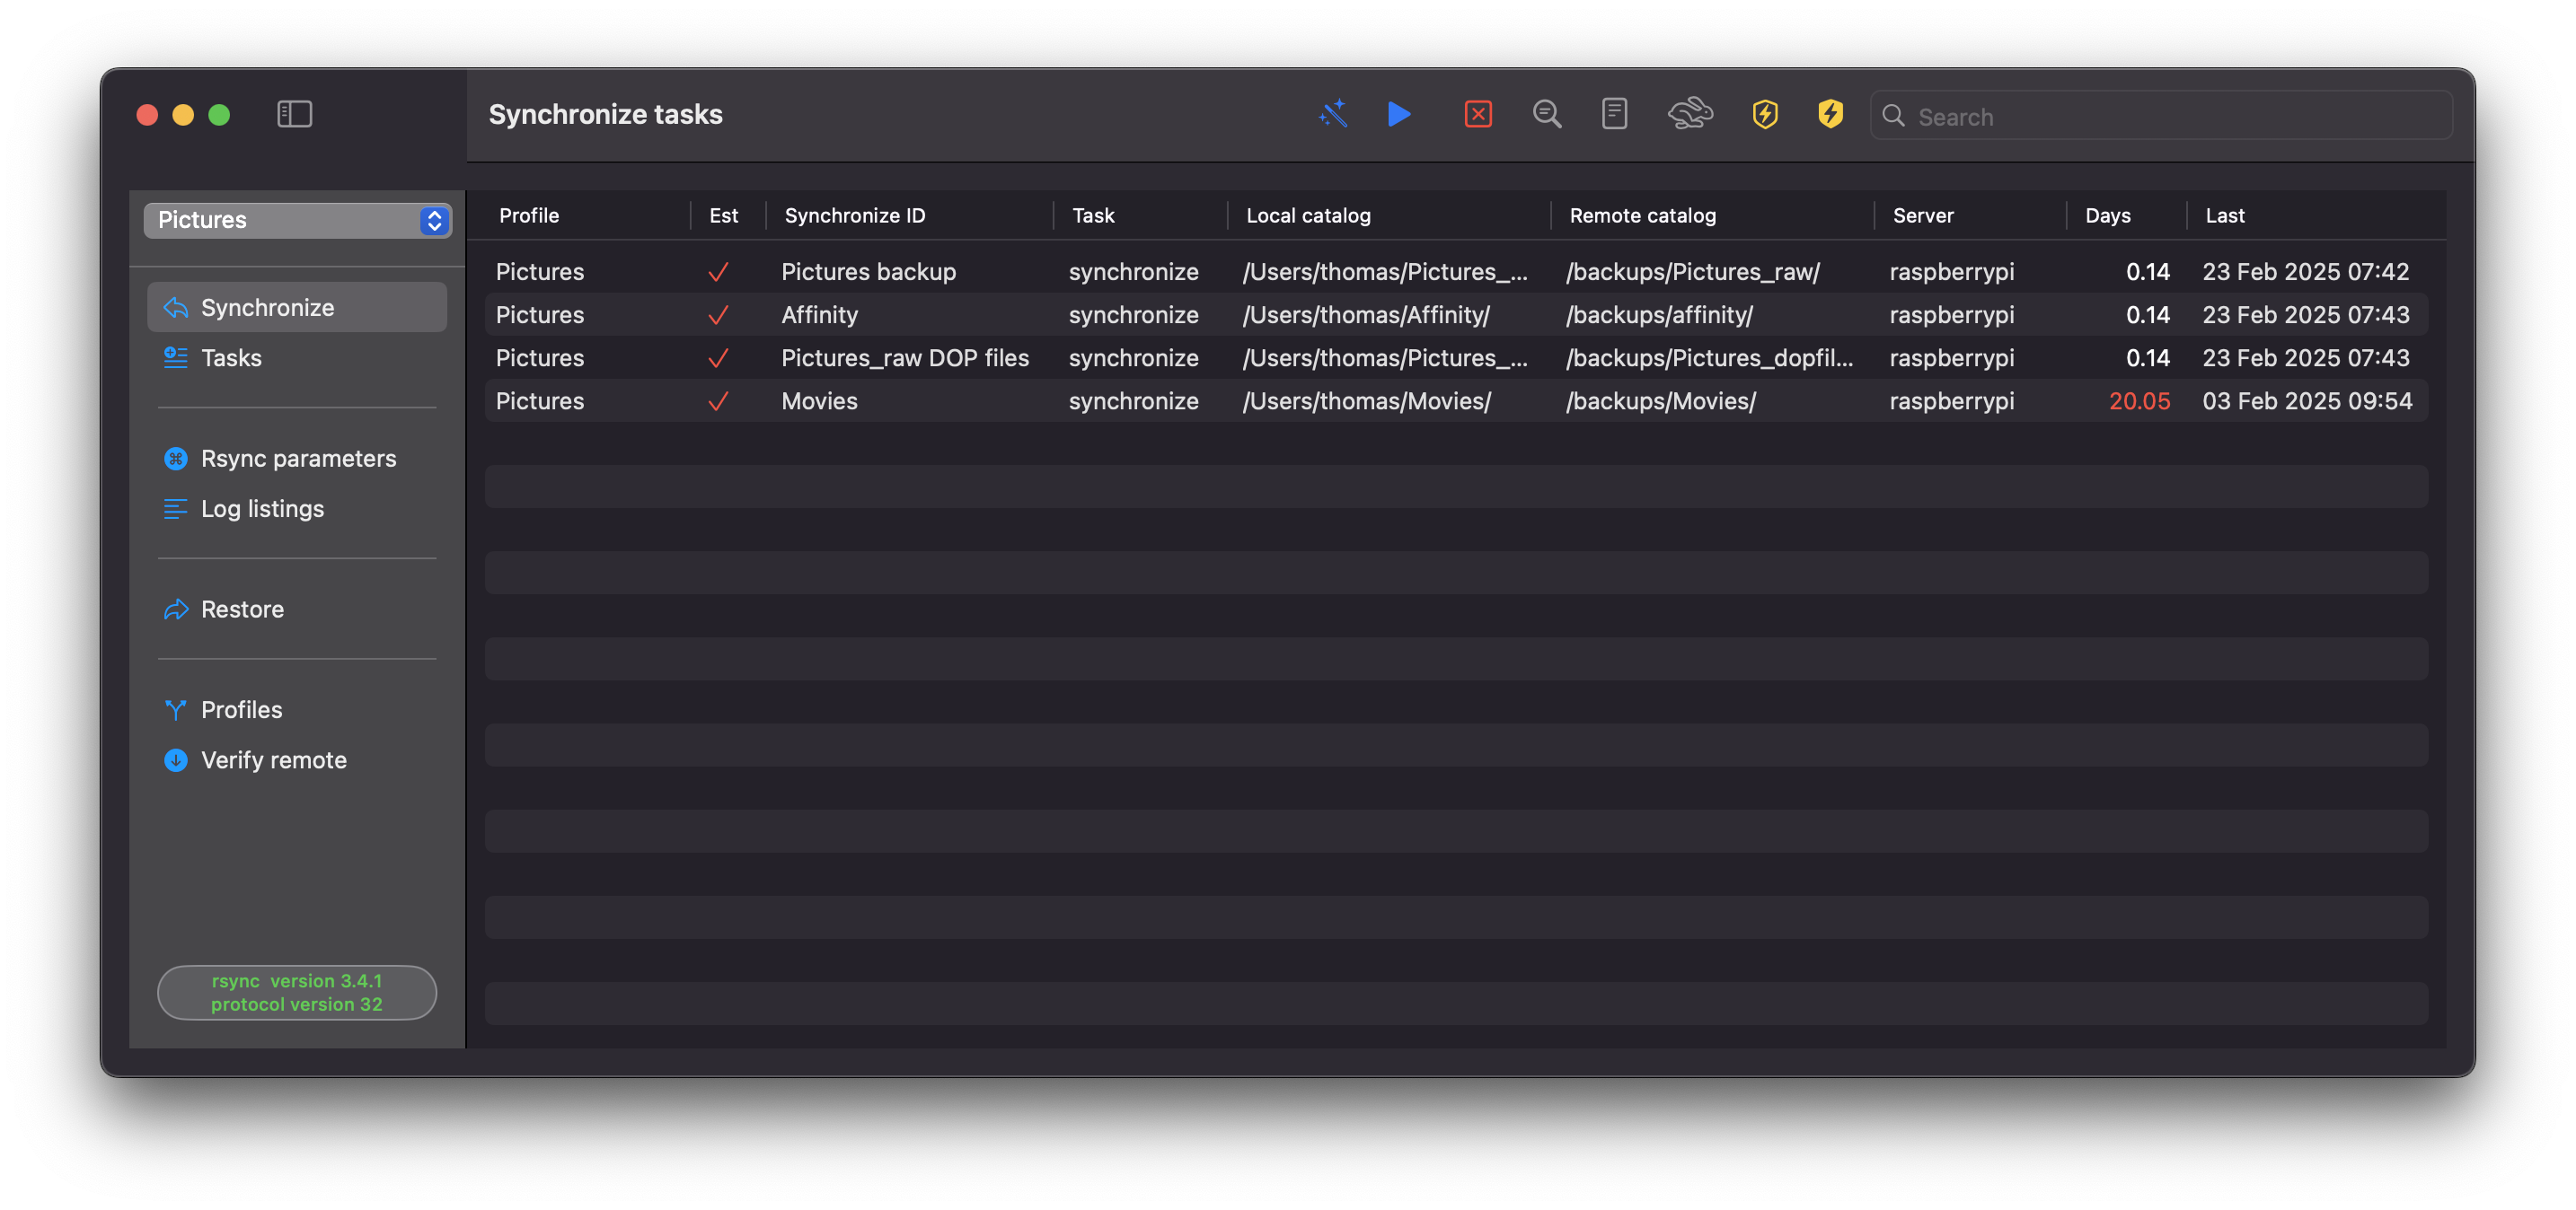
Task: Select Synchronize in the sidebar
Action: 297,307
